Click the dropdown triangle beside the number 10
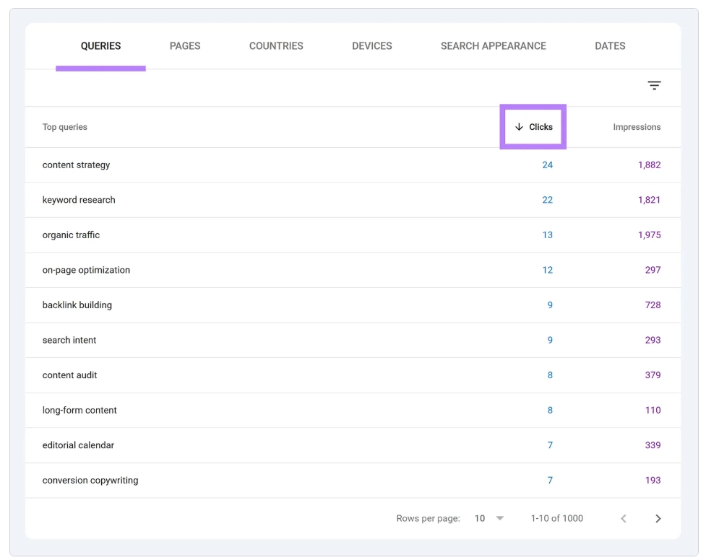This screenshot has width=706, height=560. tap(499, 518)
